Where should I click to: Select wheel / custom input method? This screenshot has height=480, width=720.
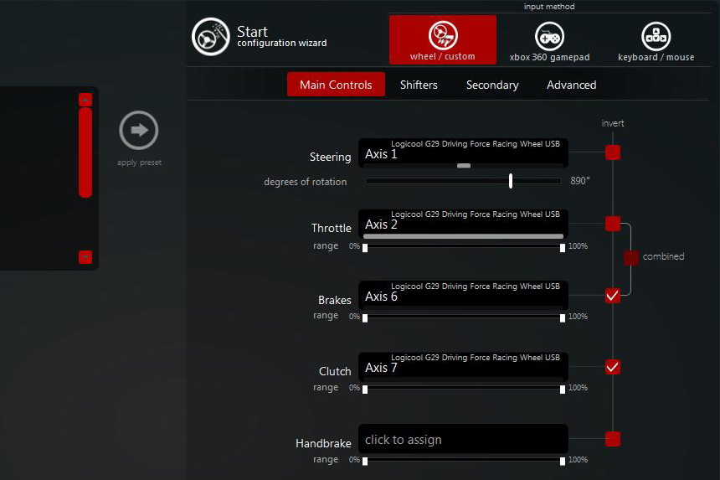442,39
